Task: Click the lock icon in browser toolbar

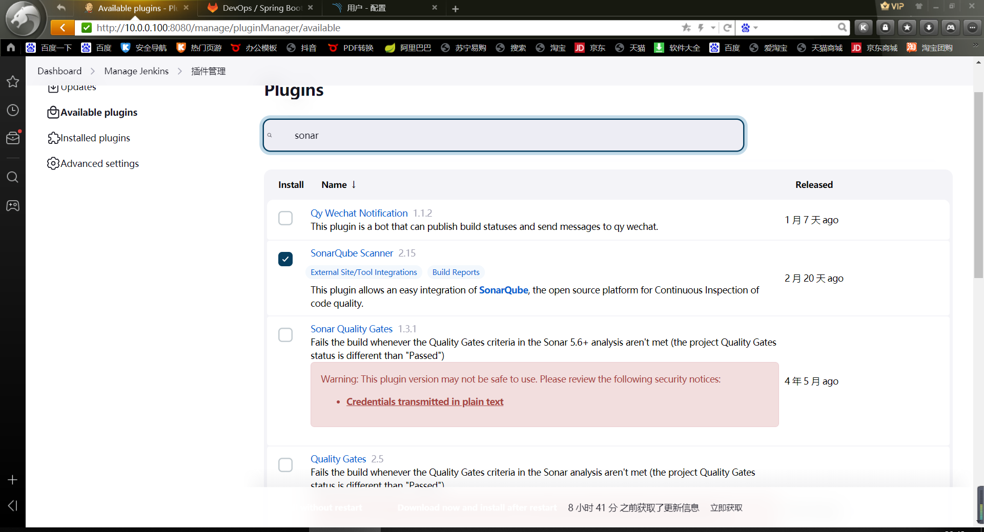Action: (885, 28)
